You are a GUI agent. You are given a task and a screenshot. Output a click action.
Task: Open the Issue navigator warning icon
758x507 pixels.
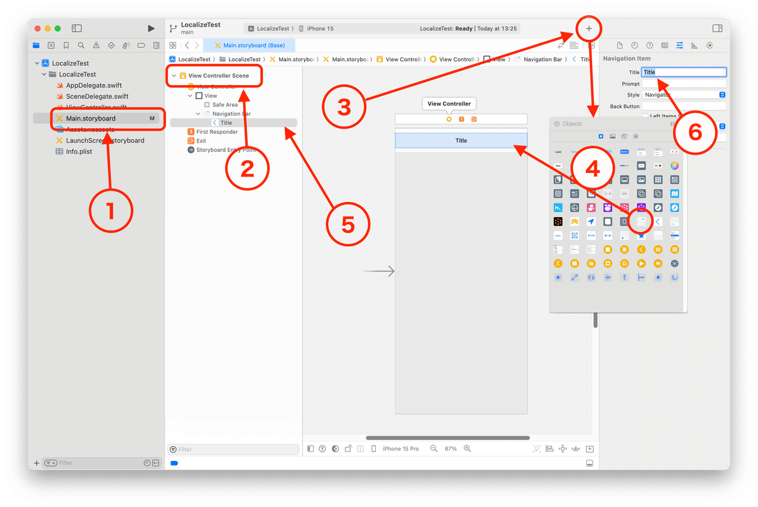97,45
